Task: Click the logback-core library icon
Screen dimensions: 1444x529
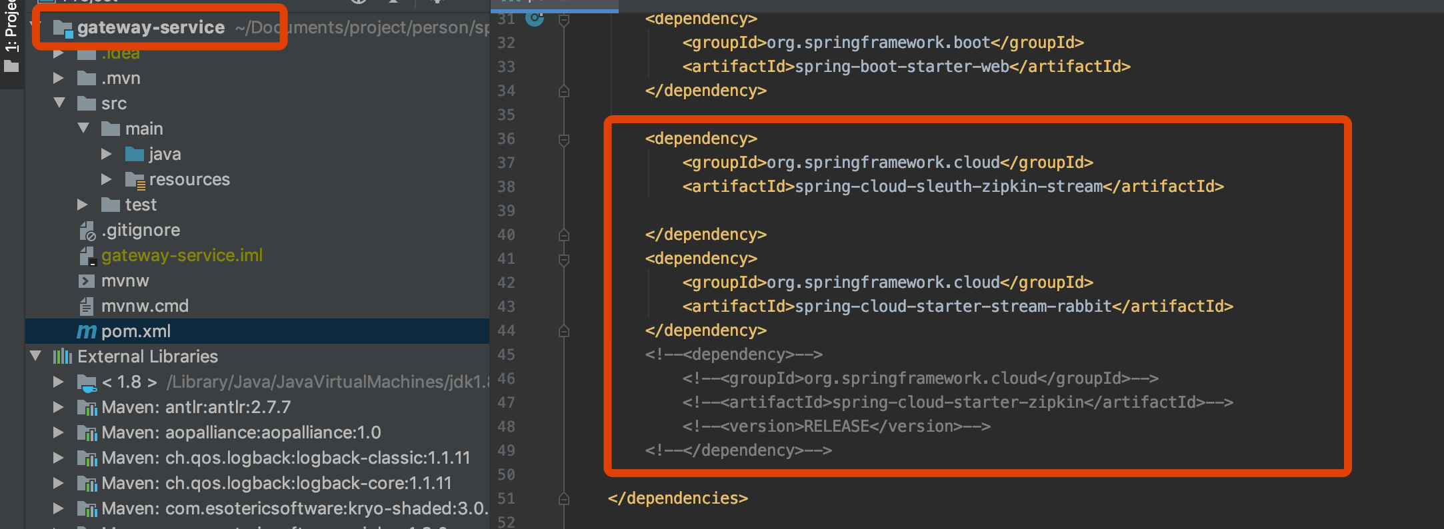Action: pos(87,483)
